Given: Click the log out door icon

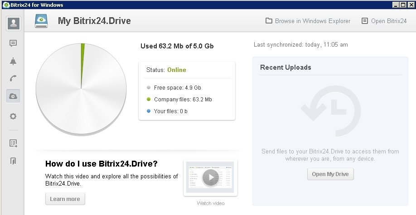Looking at the screenshot, I should click(x=13, y=161).
